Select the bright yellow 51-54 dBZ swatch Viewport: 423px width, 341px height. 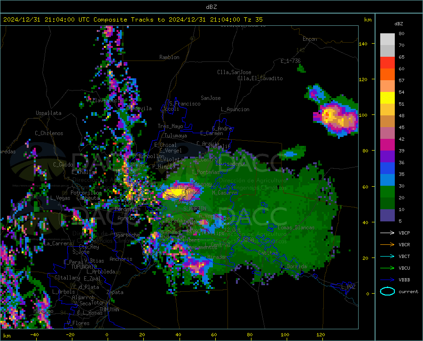click(x=387, y=98)
